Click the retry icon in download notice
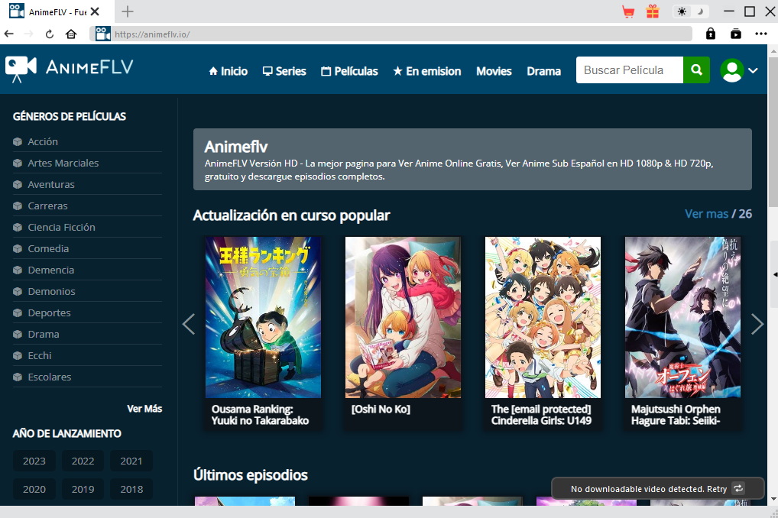778x518 pixels. click(738, 488)
